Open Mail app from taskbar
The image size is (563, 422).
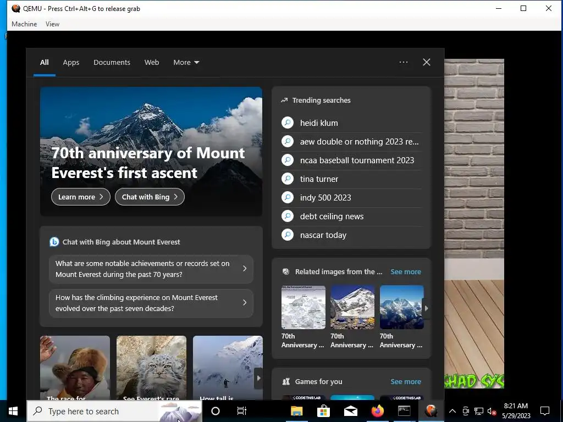click(350, 411)
